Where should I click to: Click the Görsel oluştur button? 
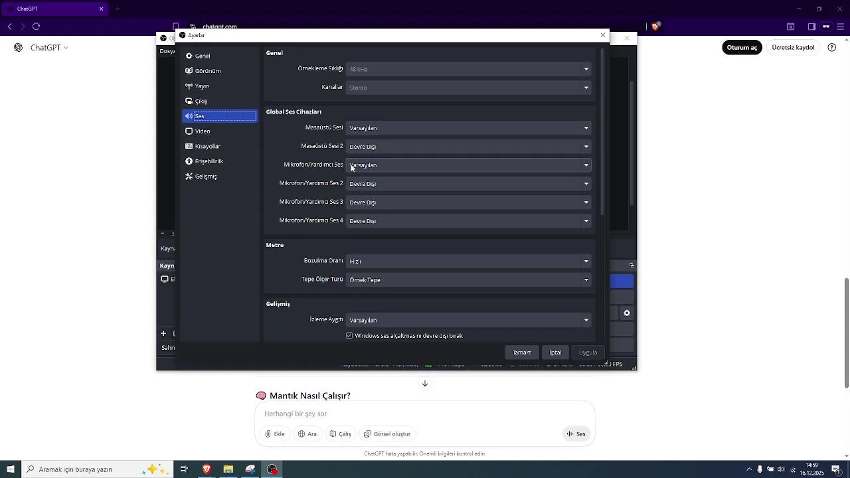[x=387, y=434]
